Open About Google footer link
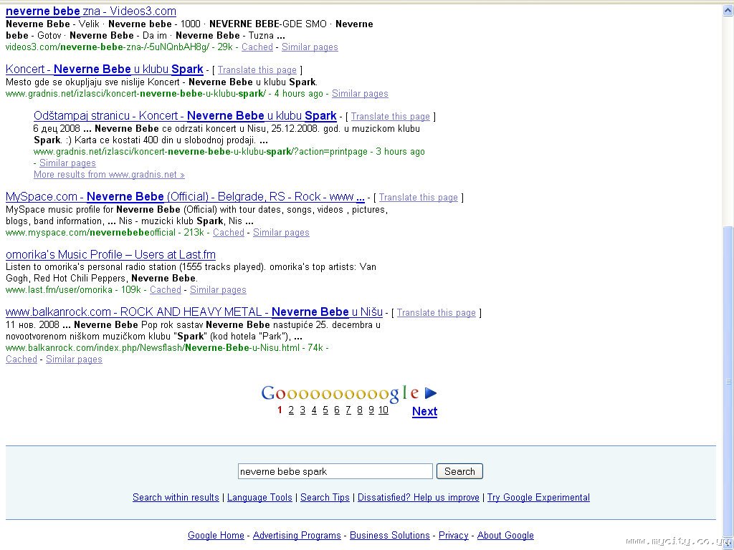The width and height of the screenshot is (734, 550). pyautogui.click(x=505, y=535)
